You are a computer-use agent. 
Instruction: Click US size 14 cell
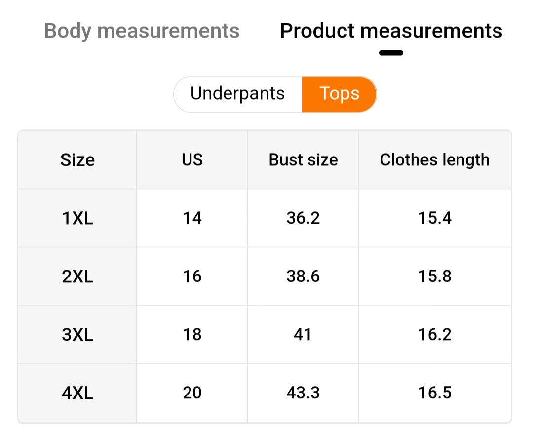(x=192, y=218)
